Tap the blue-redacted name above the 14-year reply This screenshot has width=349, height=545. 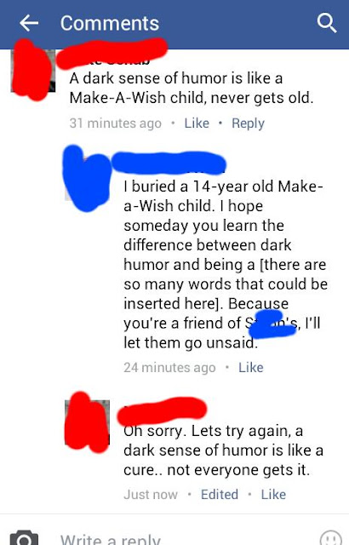pos(169,163)
